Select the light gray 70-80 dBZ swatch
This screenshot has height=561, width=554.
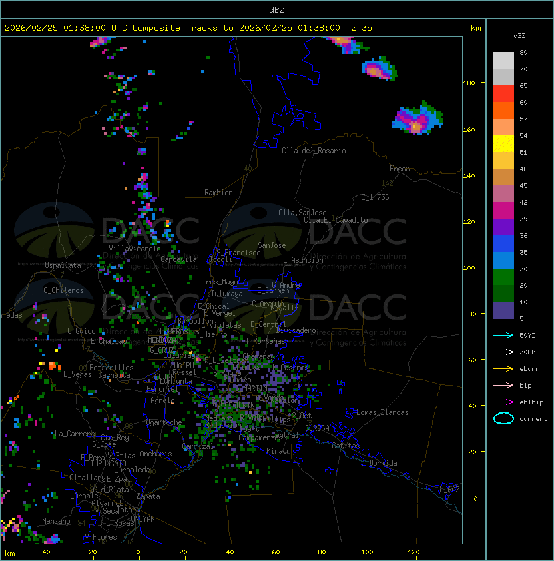click(503, 61)
